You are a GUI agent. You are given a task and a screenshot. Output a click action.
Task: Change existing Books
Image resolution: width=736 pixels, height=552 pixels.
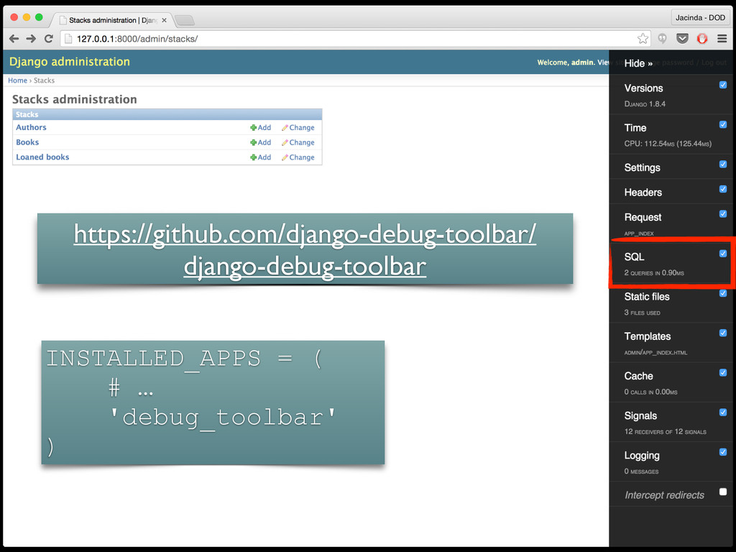298,143
